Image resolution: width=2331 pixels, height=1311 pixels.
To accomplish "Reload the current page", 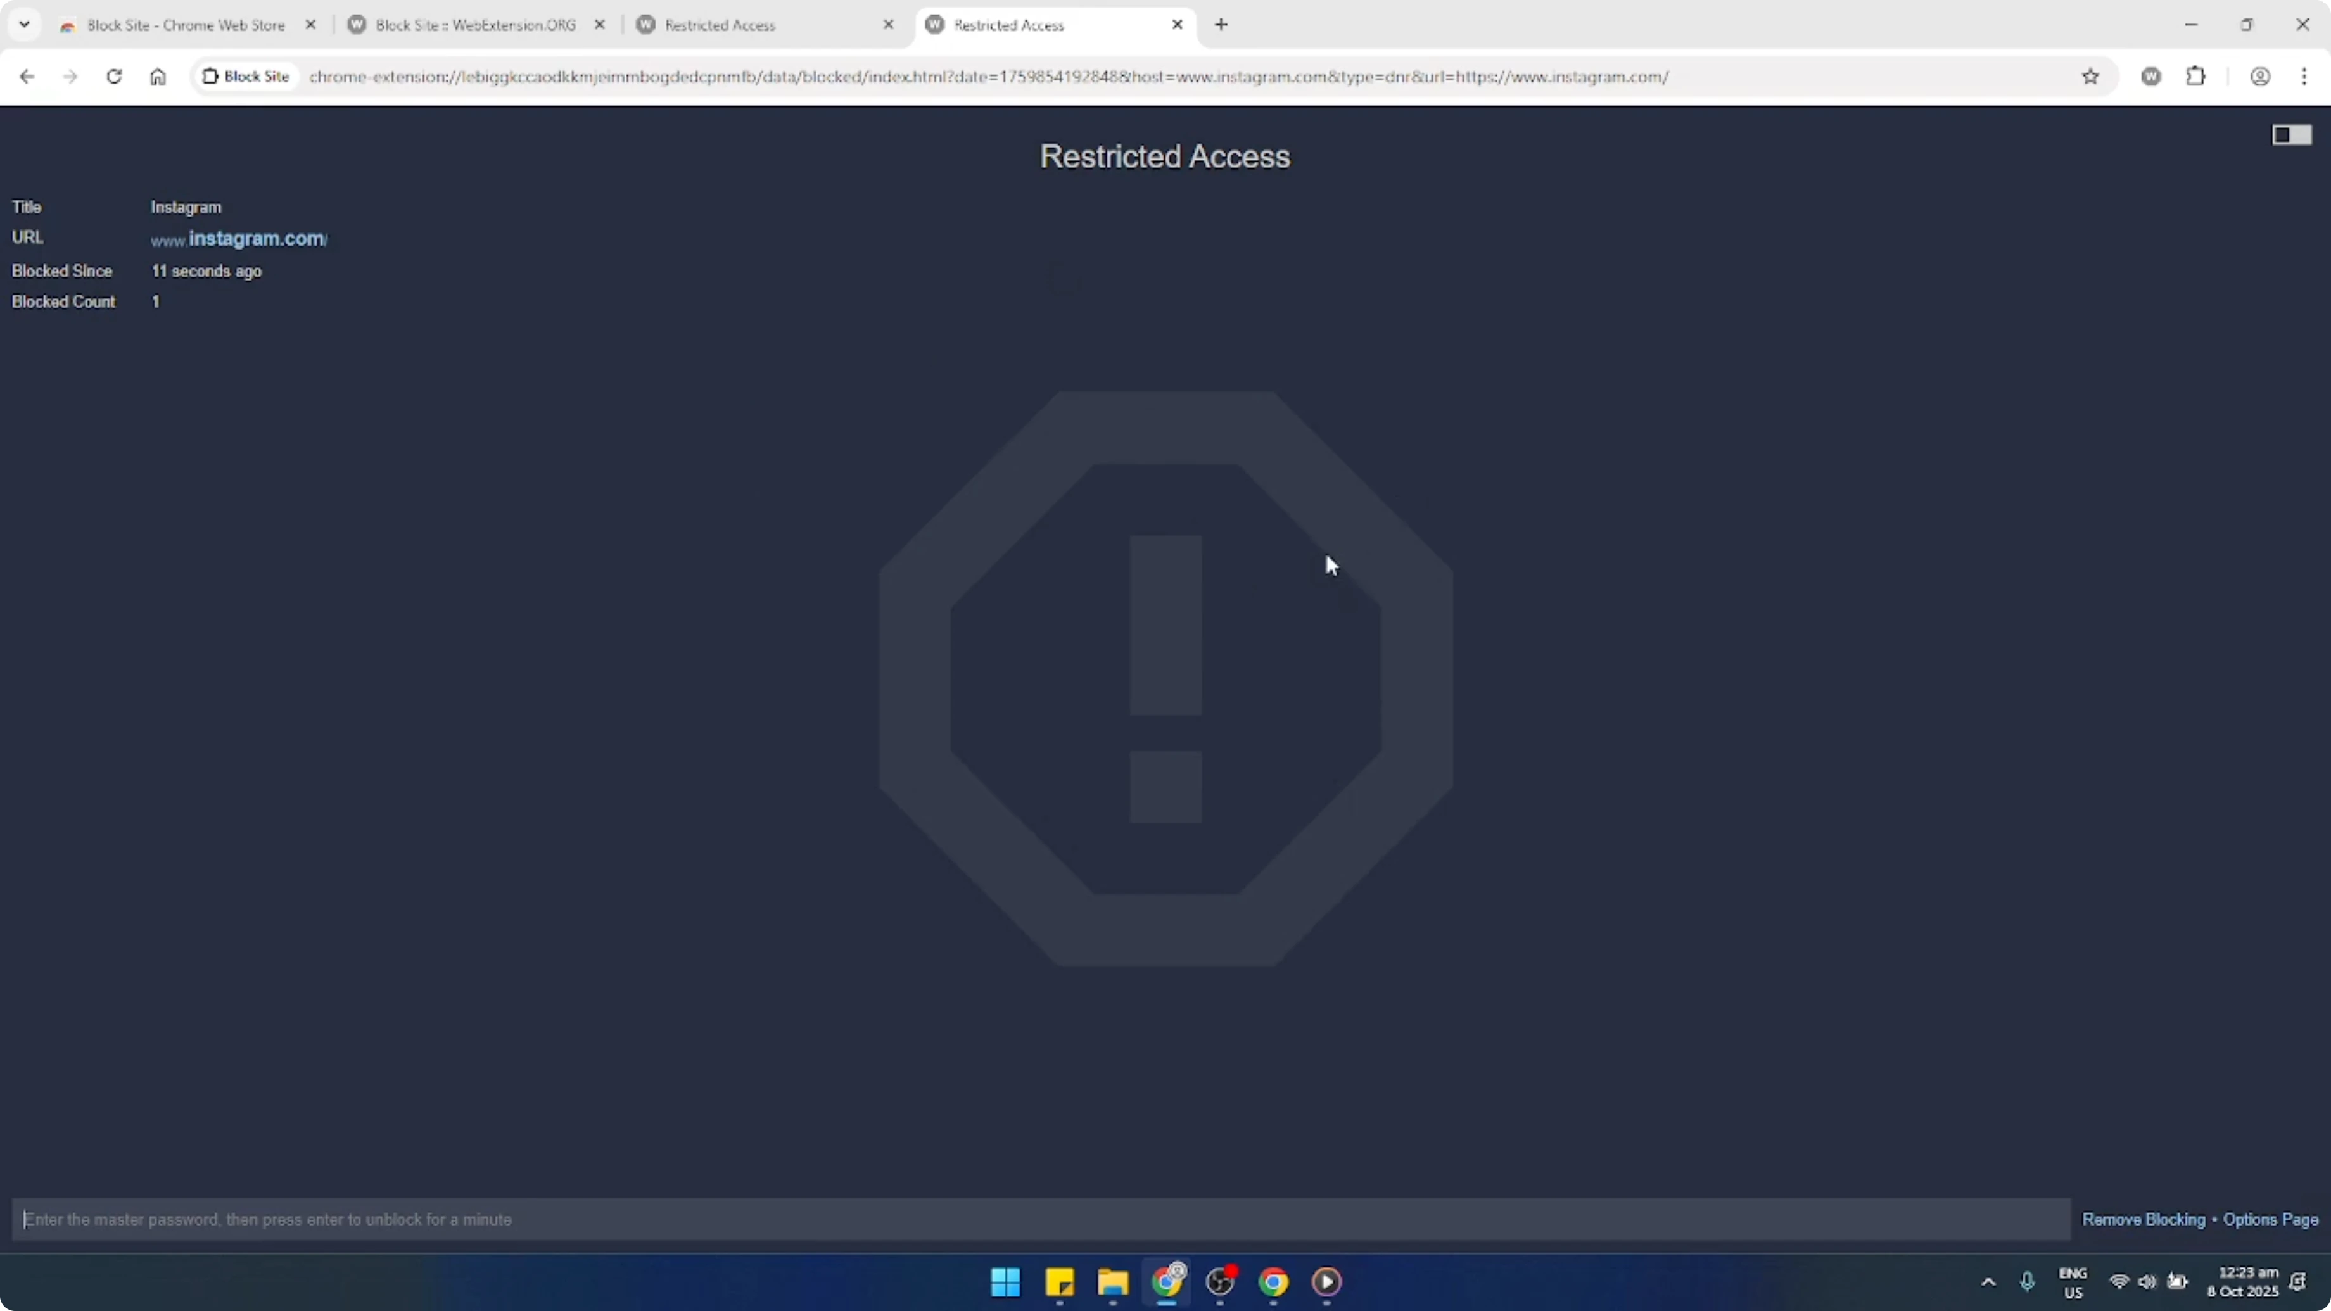I will pos(114,77).
